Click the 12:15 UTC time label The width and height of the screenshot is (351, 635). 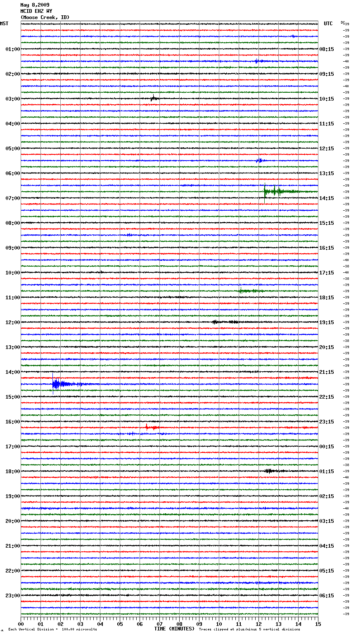(x=327, y=149)
